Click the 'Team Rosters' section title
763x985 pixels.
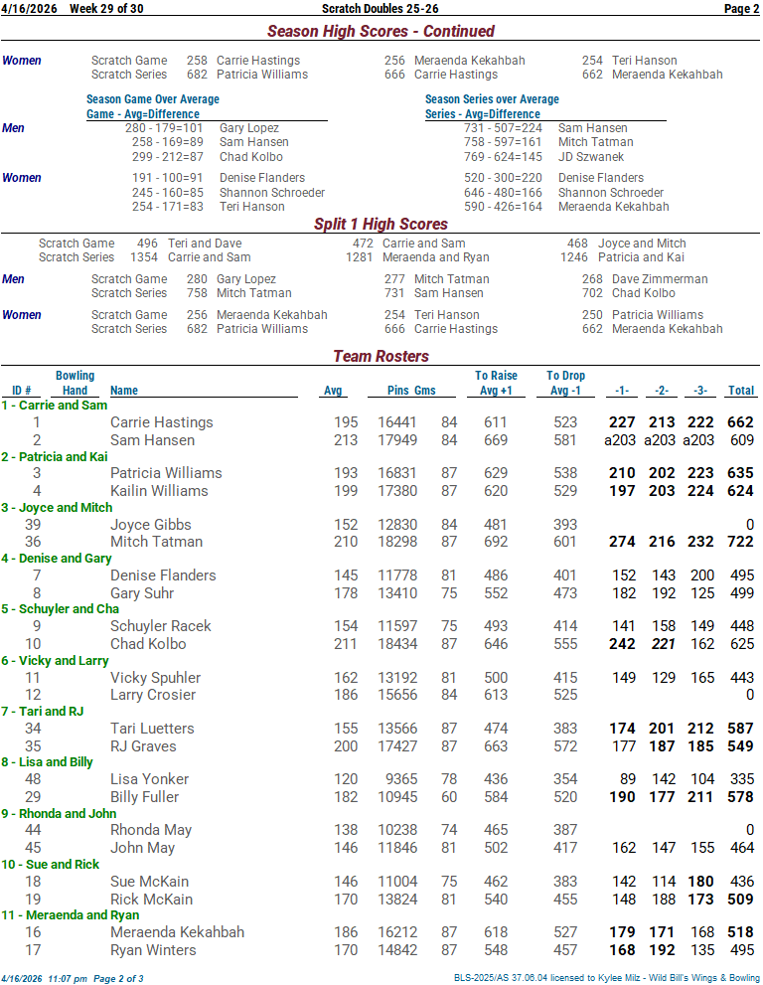pos(381,356)
